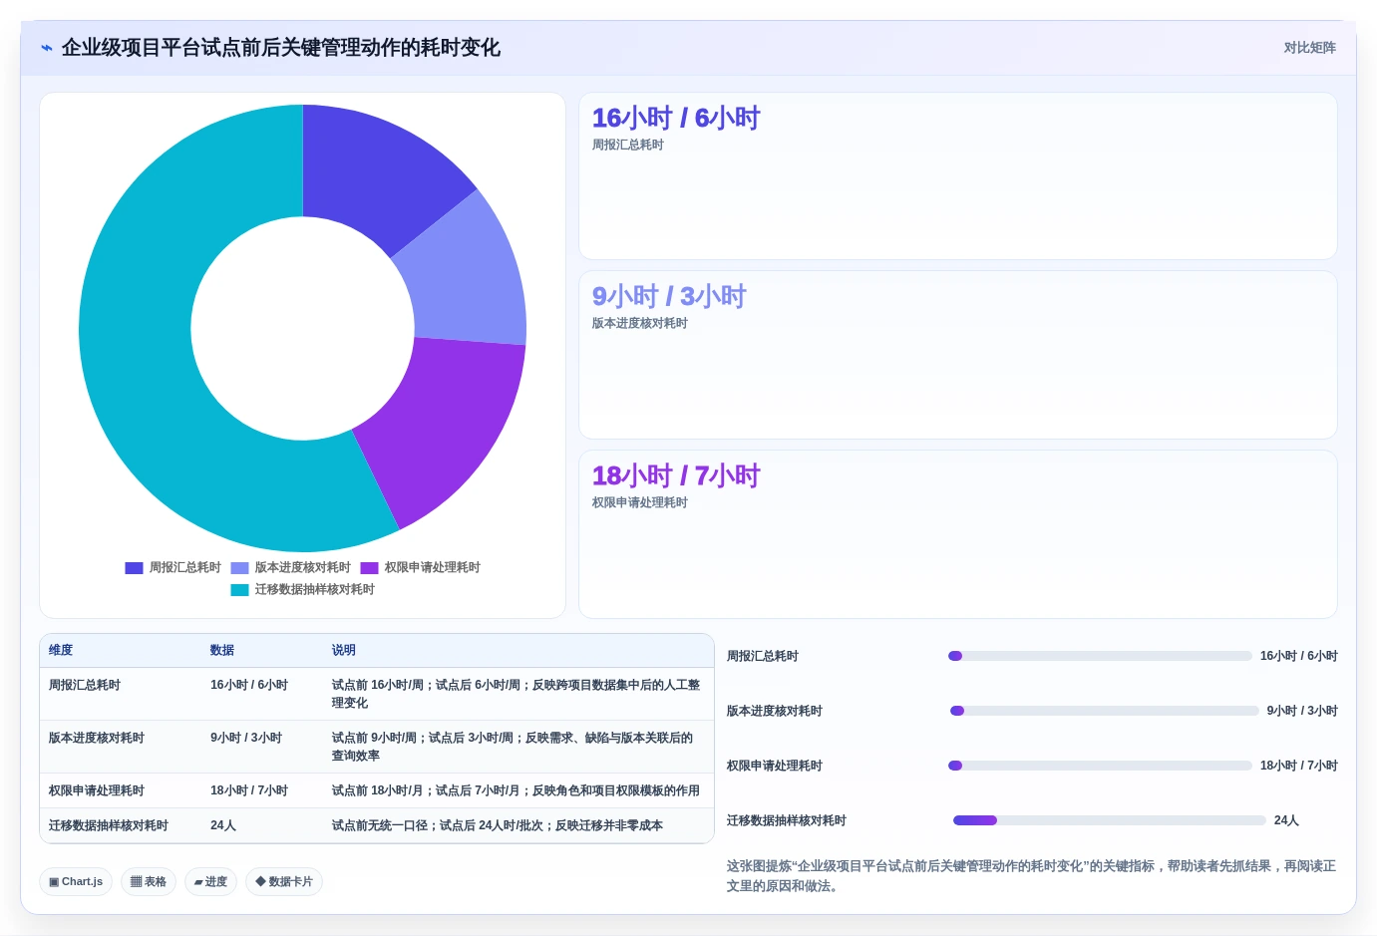Click the 说明 column header
The image size is (1377, 936).
pyautogui.click(x=344, y=650)
